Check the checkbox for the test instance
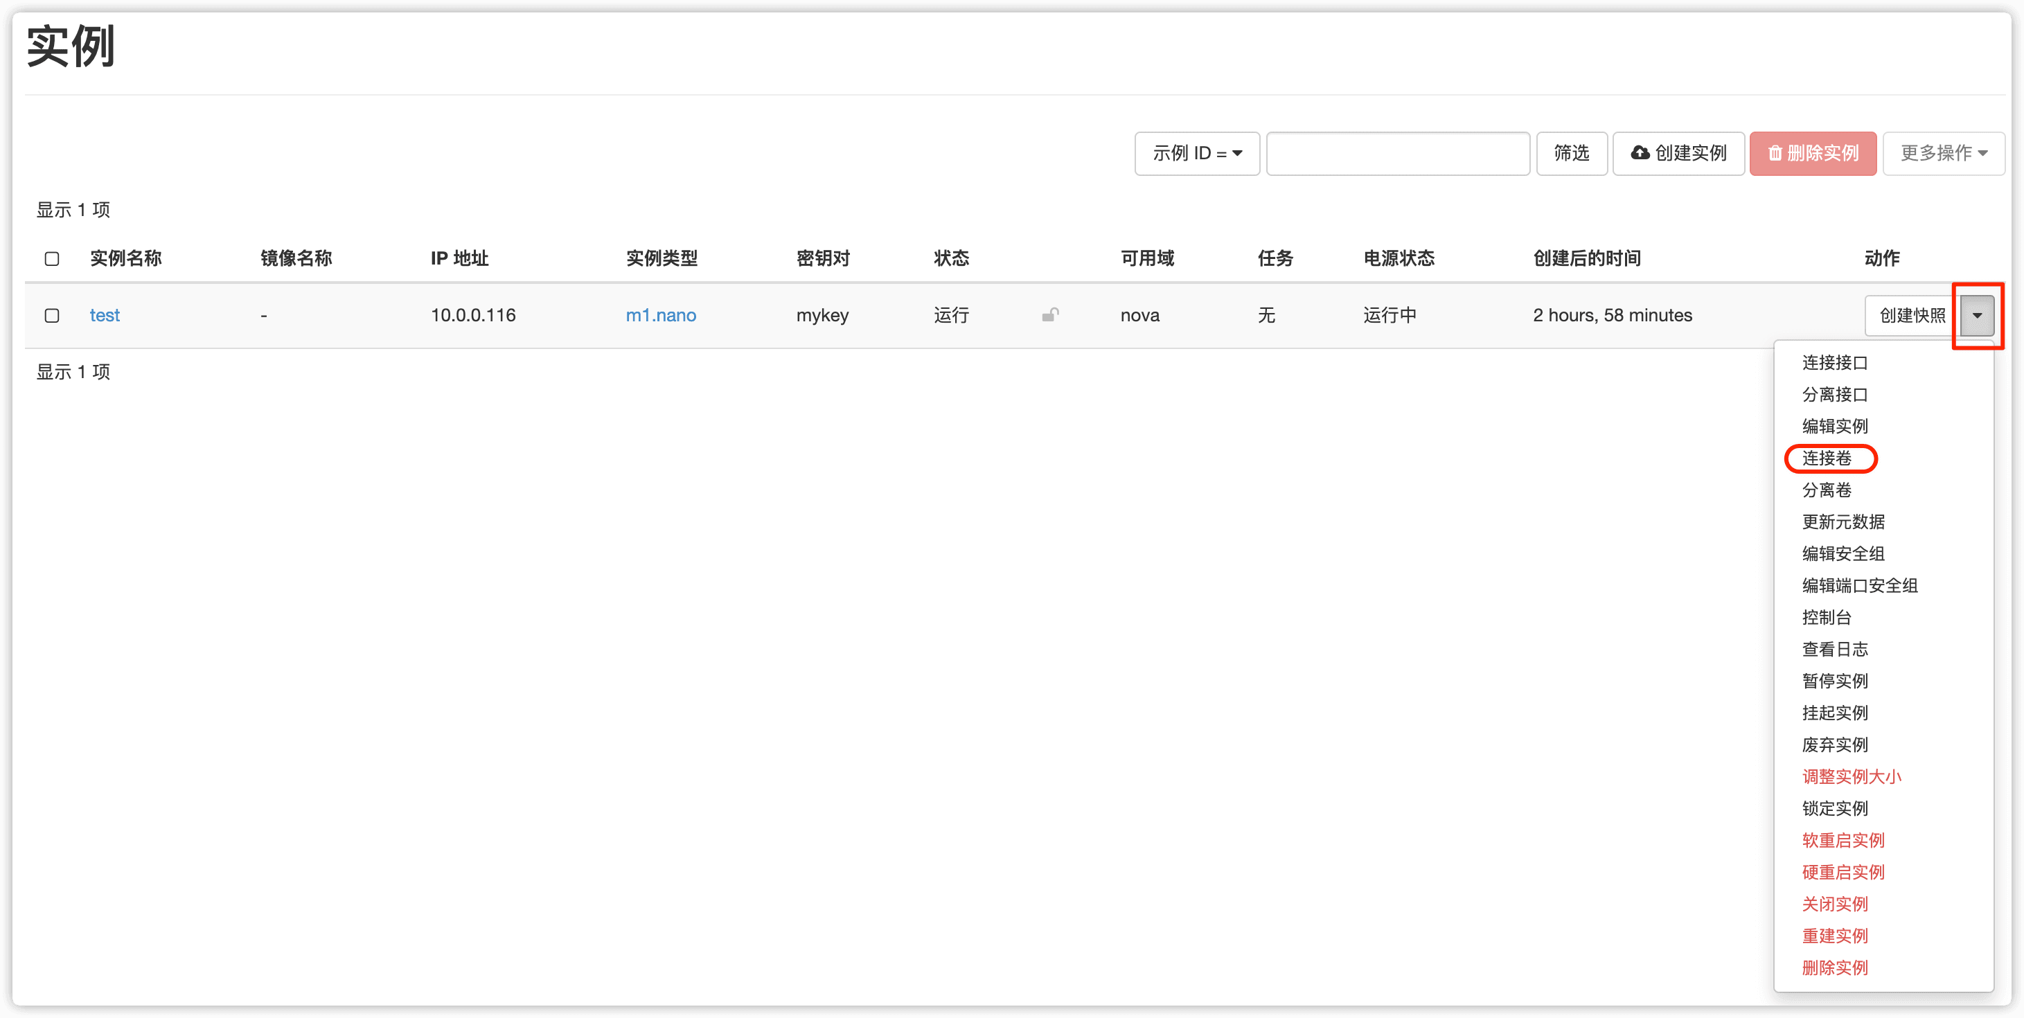 pyautogui.click(x=52, y=315)
